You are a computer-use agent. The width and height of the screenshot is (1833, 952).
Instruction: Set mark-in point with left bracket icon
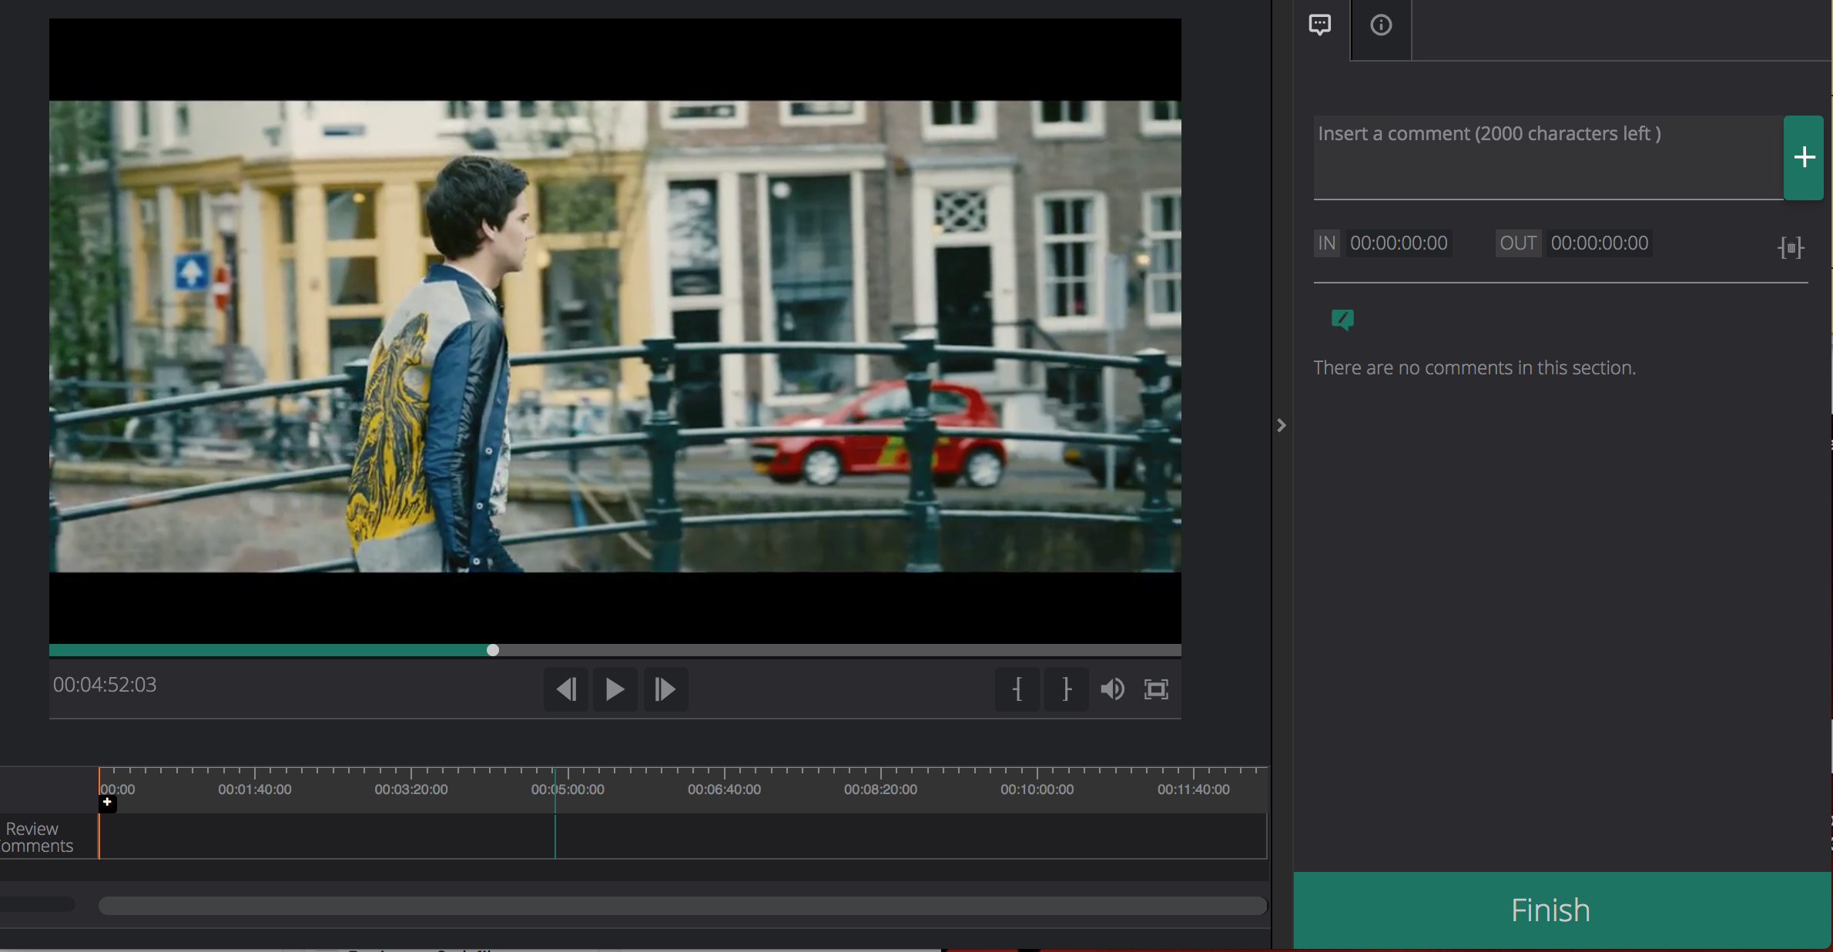point(1017,689)
